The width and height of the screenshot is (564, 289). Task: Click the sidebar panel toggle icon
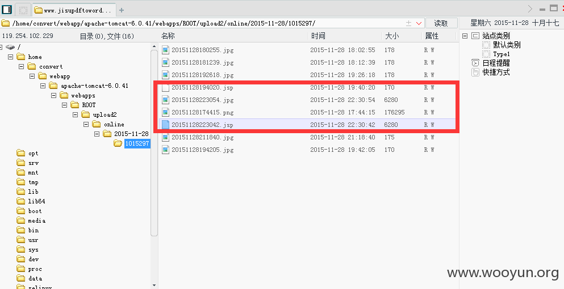pyautogui.click(x=7, y=10)
